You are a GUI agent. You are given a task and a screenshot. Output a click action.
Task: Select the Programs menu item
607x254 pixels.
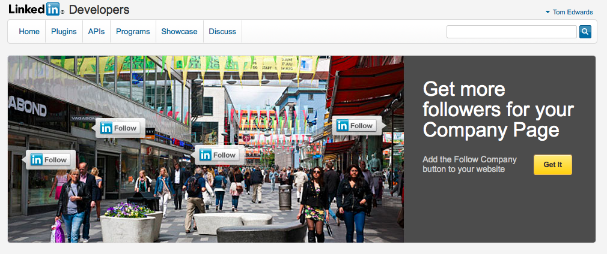tap(133, 32)
